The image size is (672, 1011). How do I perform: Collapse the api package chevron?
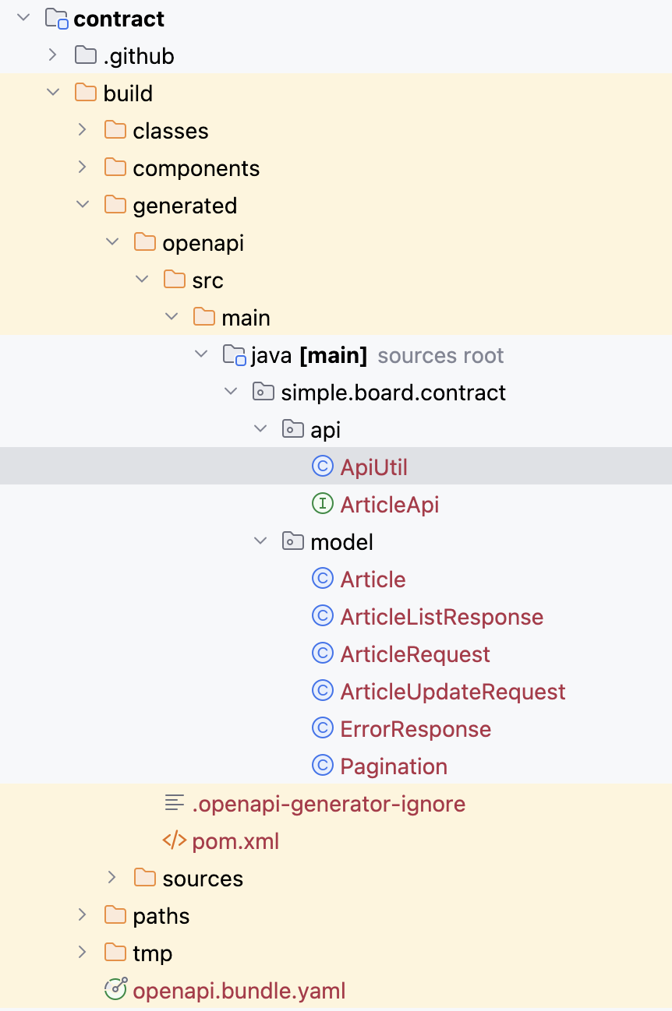tap(260, 429)
